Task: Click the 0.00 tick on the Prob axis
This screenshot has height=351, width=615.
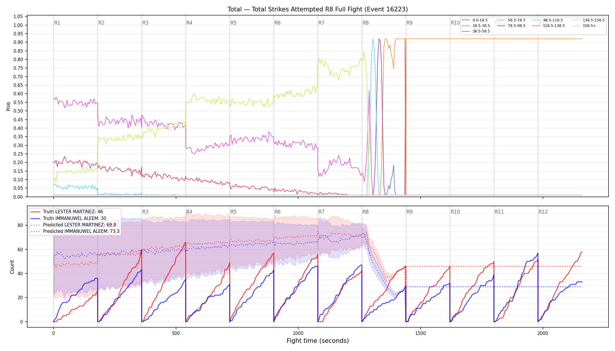Action: (x=18, y=197)
